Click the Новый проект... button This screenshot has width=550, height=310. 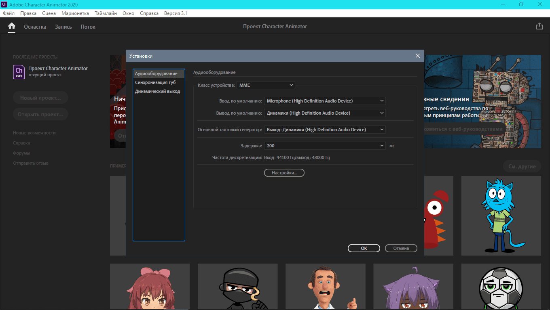pyautogui.click(x=40, y=98)
